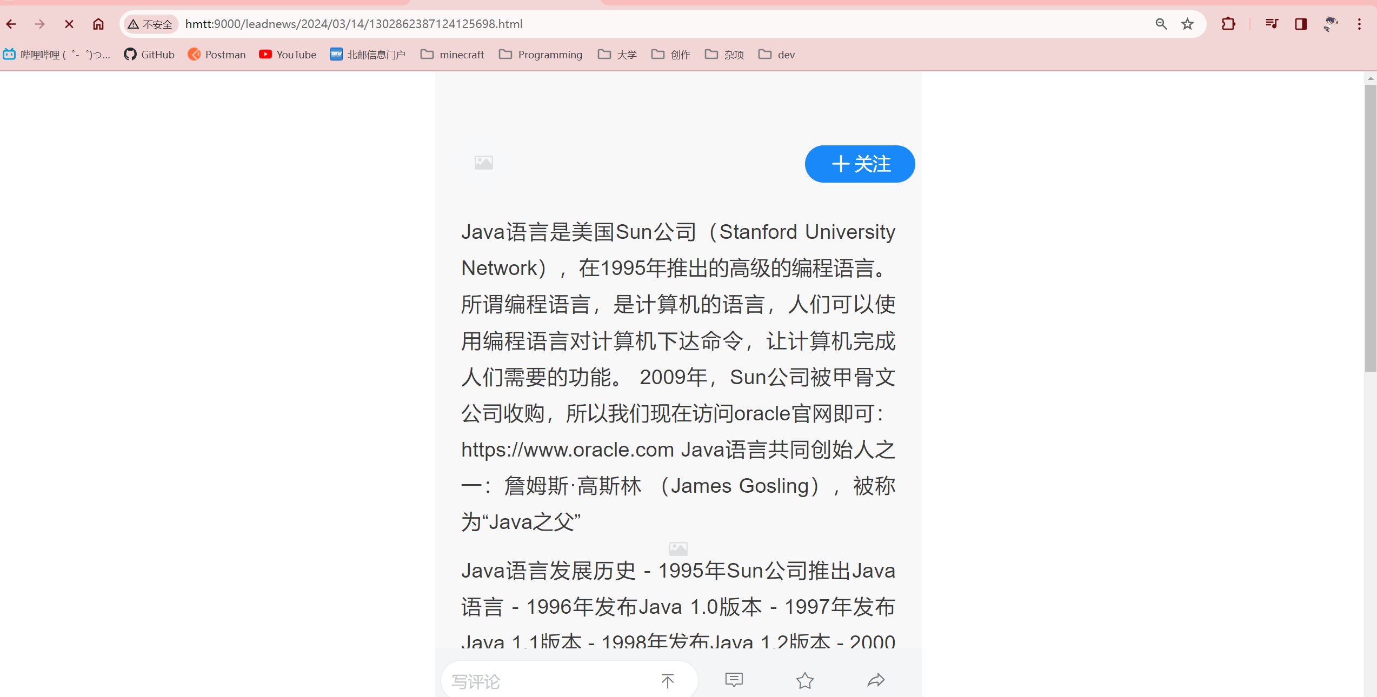The width and height of the screenshot is (1377, 697).
Task: Open the Chrome three-dot menu
Action: point(1359,24)
